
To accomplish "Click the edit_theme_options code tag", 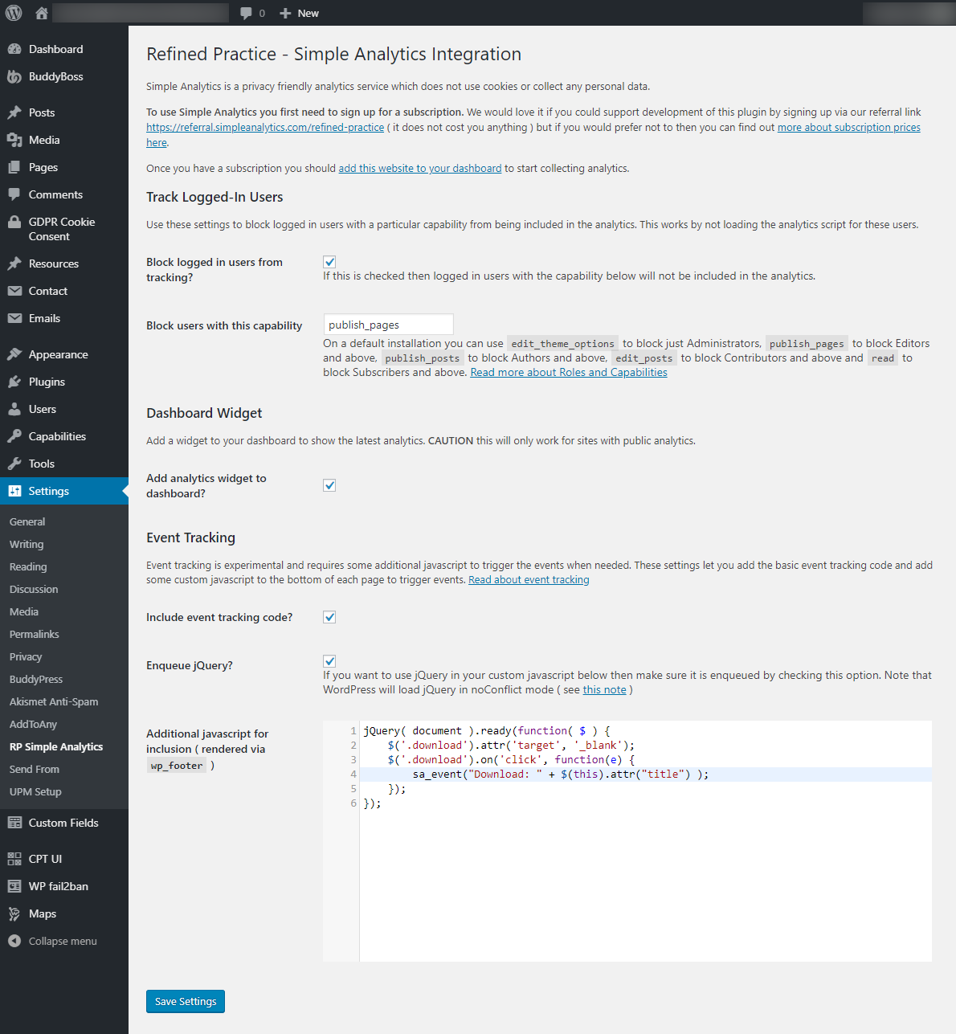I will 562,343.
